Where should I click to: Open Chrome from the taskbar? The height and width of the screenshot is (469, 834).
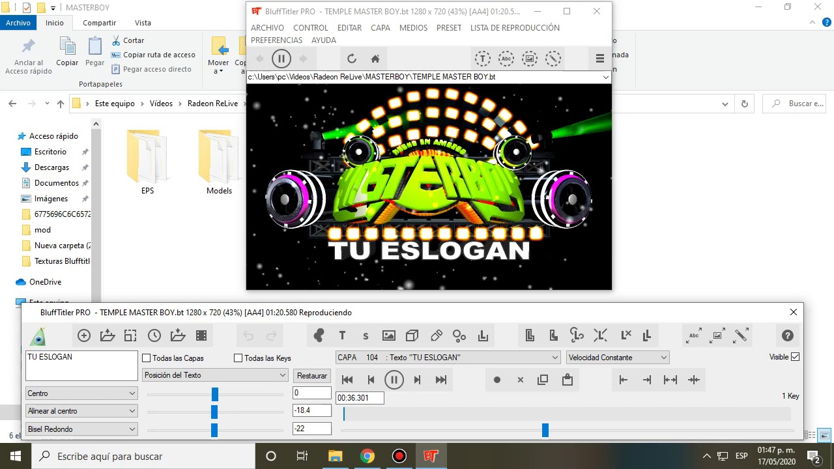(x=367, y=456)
